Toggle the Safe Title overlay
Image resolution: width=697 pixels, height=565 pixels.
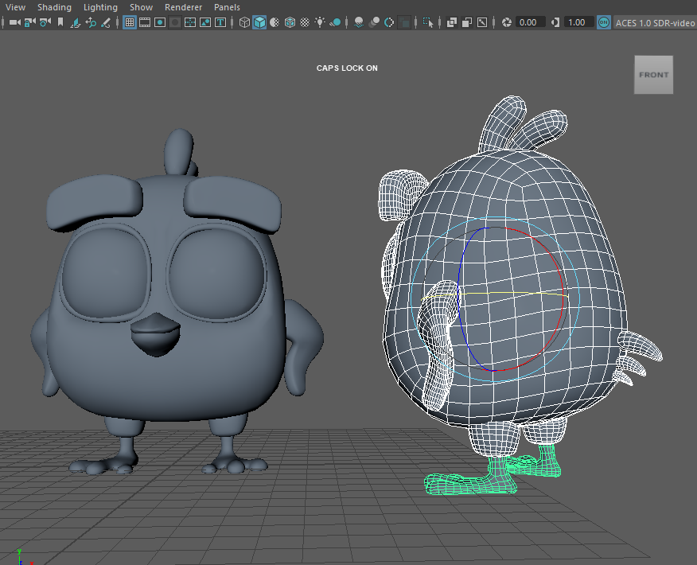tap(220, 22)
